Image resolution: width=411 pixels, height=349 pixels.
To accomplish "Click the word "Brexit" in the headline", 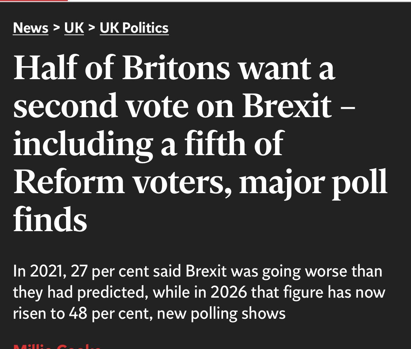I will pos(287,106).
